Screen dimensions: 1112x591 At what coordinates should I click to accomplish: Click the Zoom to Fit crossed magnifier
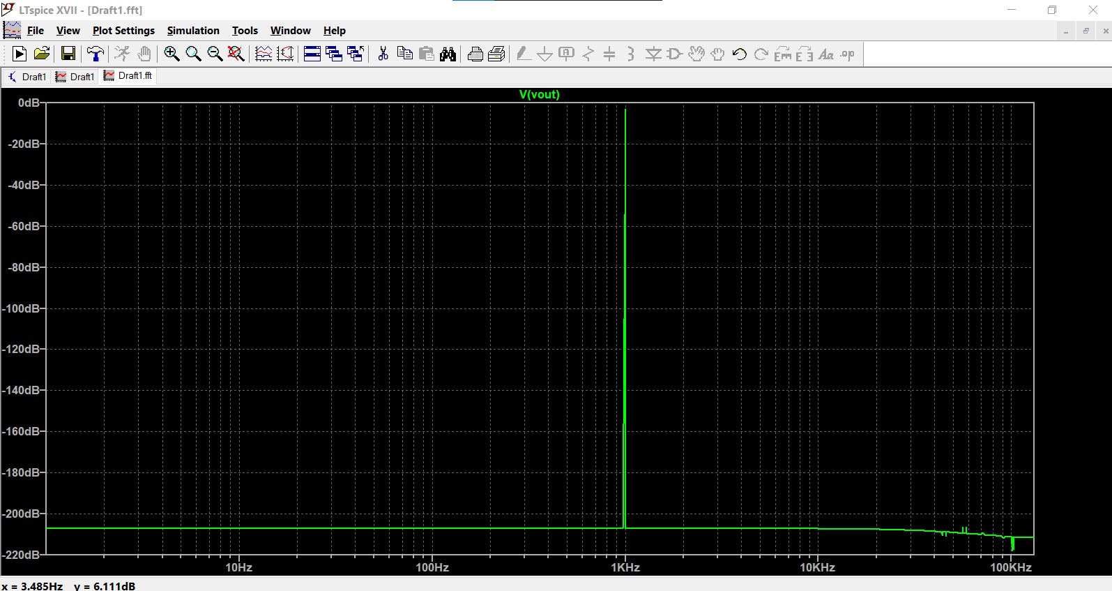(x=236, y=54)
